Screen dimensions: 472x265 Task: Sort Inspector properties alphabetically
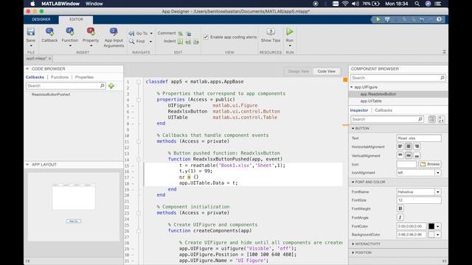(x=441, y=119)
